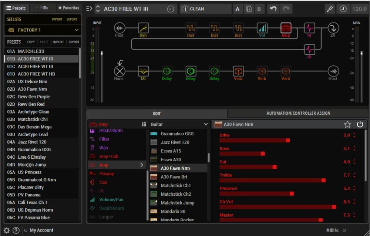Screen dimensions: 370x236
Task: Click the tuner/tempo clock icon
Action: click(x=343, y=9)
